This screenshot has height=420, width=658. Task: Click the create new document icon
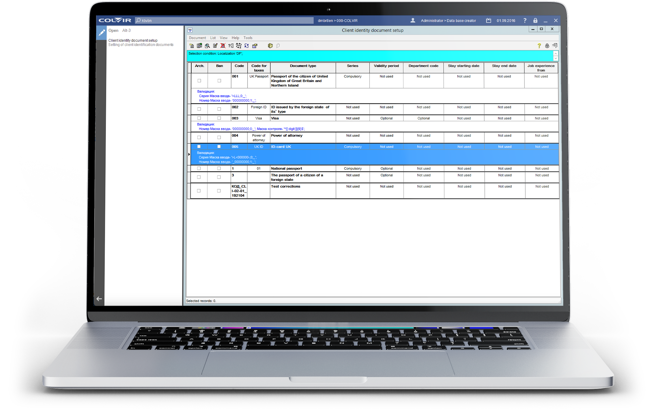[192, 46]
